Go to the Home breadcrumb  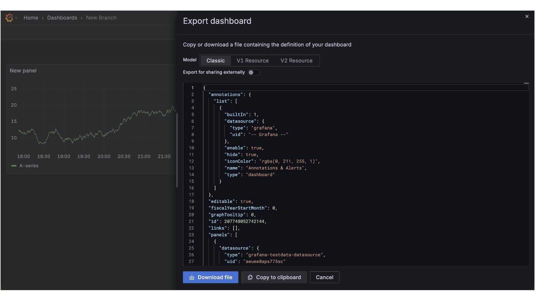pos(31,18)
